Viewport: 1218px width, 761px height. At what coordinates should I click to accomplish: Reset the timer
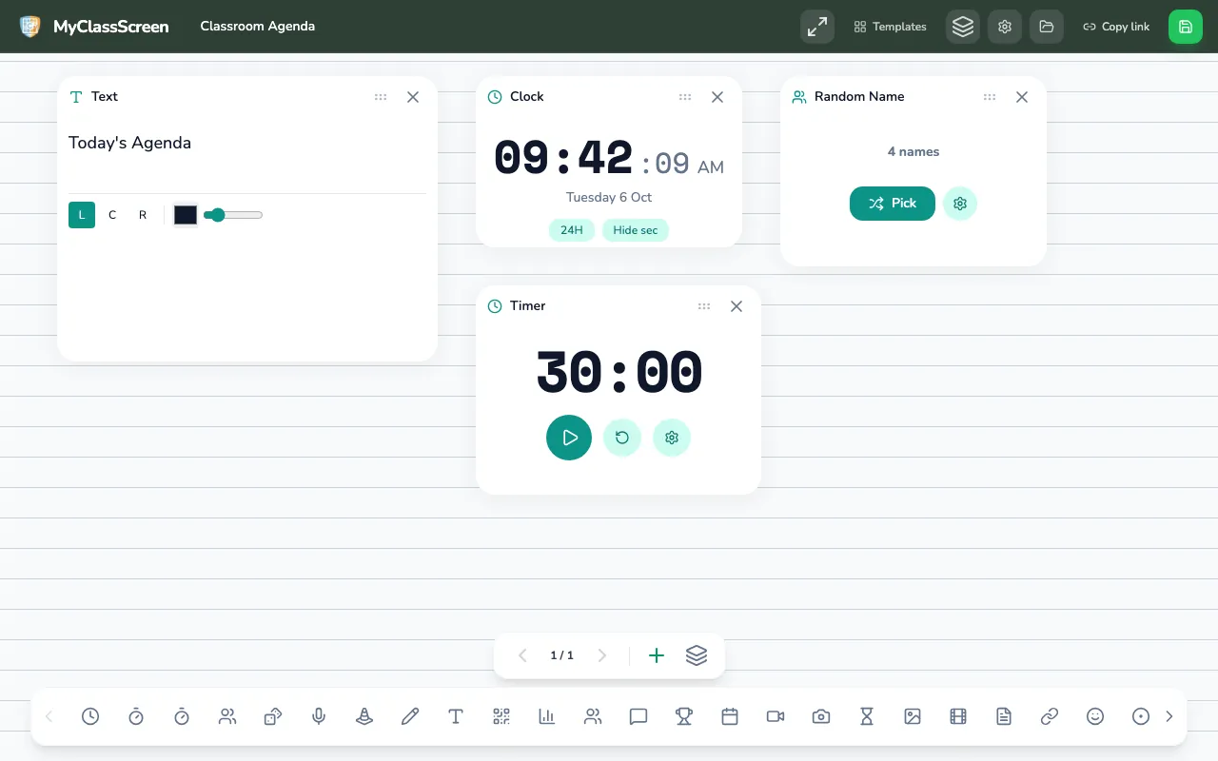tap(622, 438)
